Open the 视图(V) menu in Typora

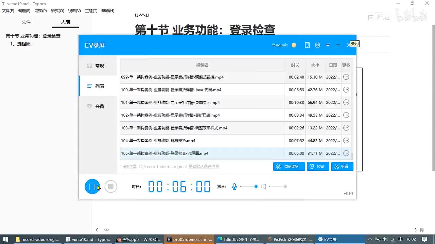click(x=74, y=11)
